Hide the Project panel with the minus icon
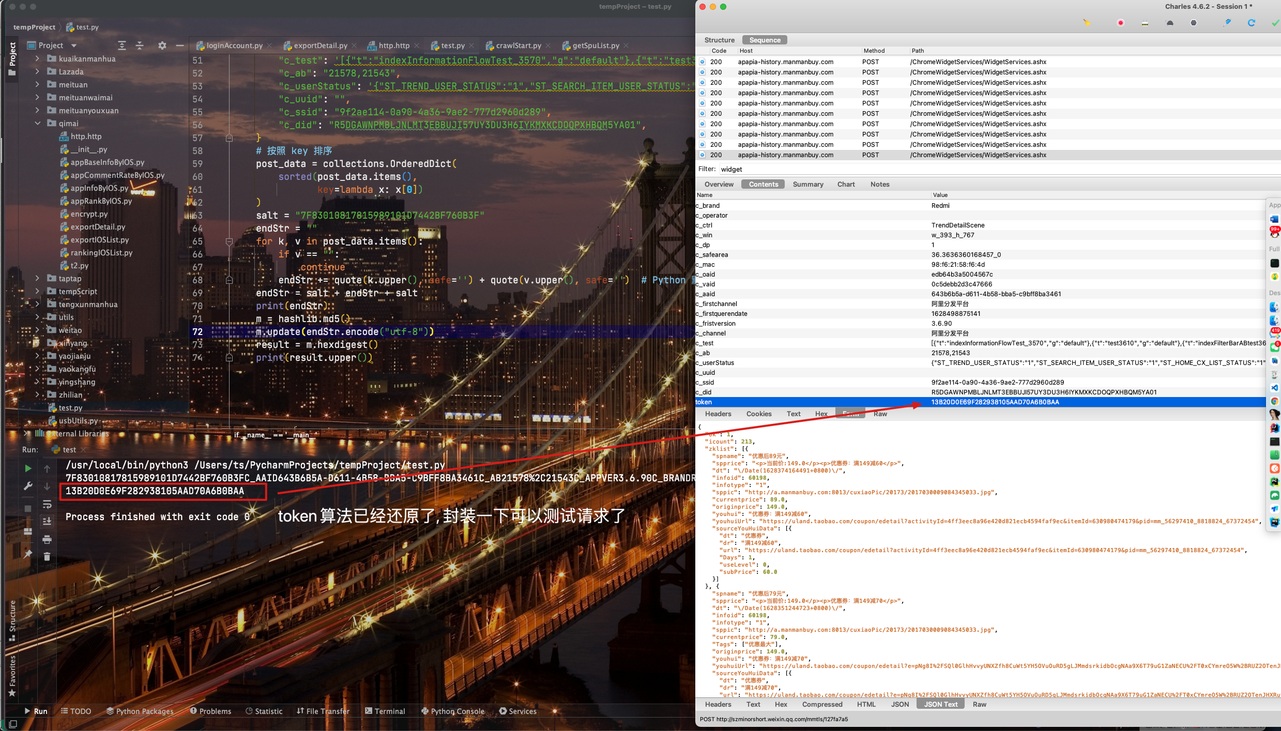The image size is (1281, 731). 180,45
